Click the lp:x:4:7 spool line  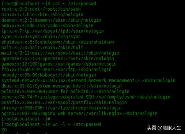click(53, 31)
